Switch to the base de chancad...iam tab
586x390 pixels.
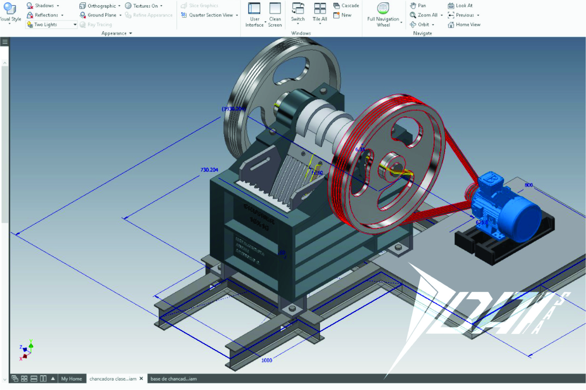174,379
